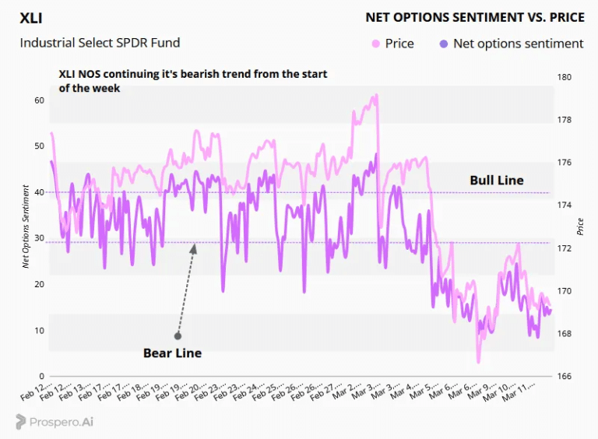The width and height of the screenshot is (598, 439).
Task: Click the XLI NOS bearish trend annotation text
Action: click(193, 81)
